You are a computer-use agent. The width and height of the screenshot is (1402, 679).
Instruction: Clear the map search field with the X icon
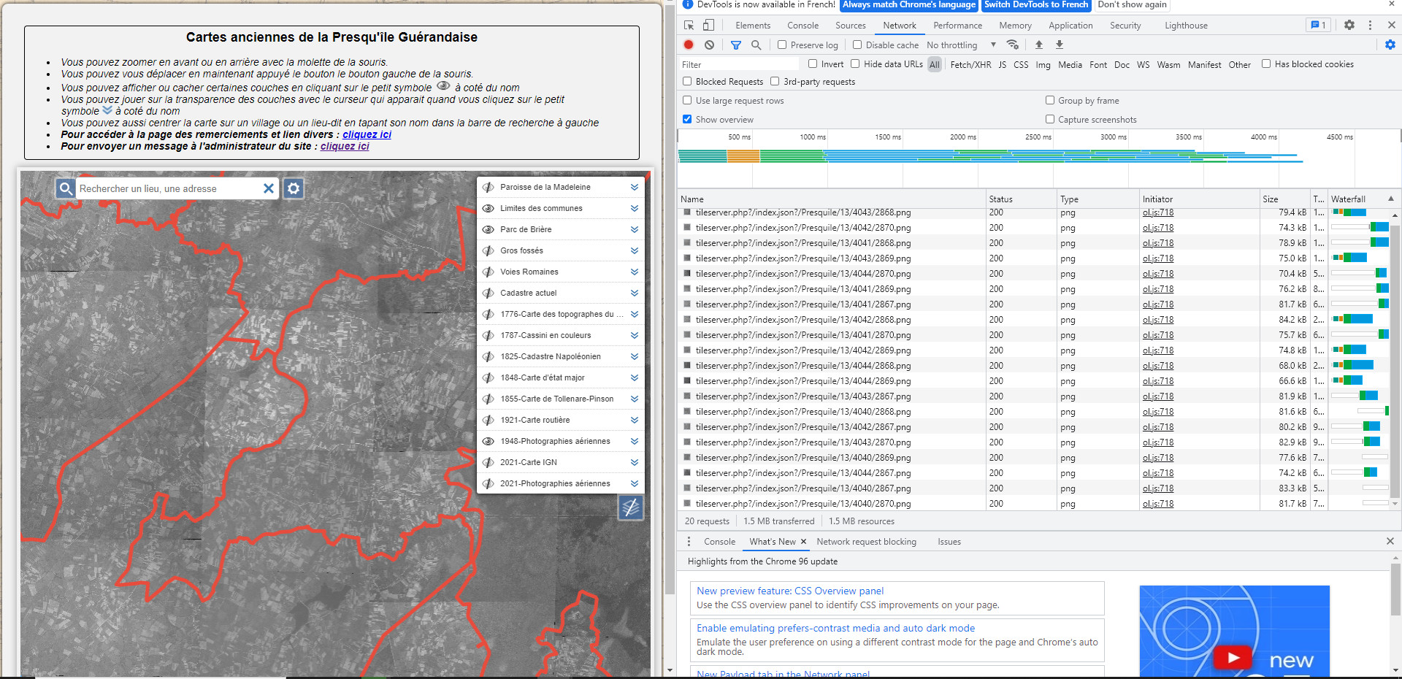pyautogui.click(x=269, y=188)
